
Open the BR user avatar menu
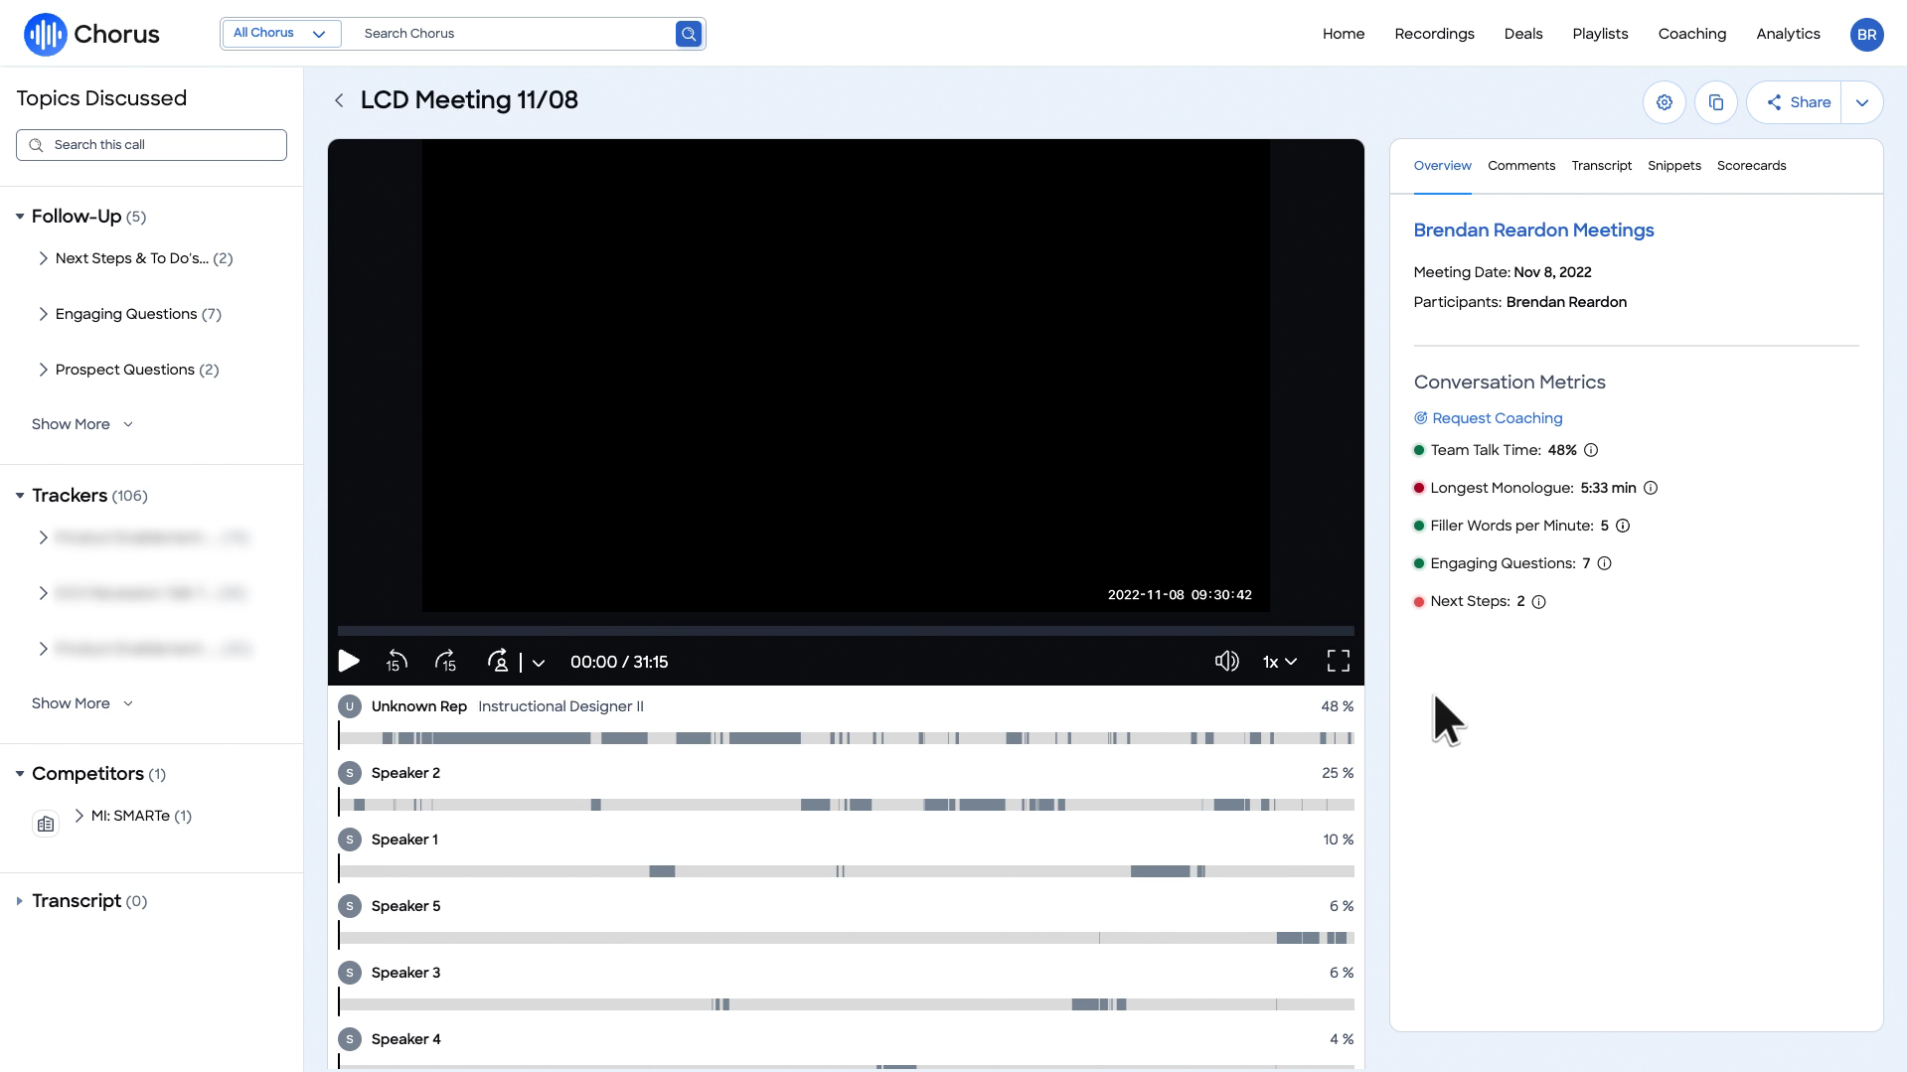(1866, 34)
